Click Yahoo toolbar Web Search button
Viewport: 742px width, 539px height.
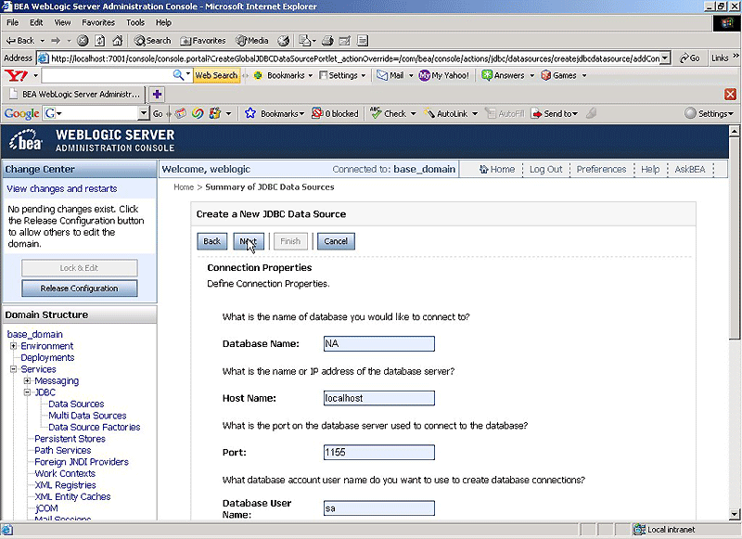(x=216, y=75)
